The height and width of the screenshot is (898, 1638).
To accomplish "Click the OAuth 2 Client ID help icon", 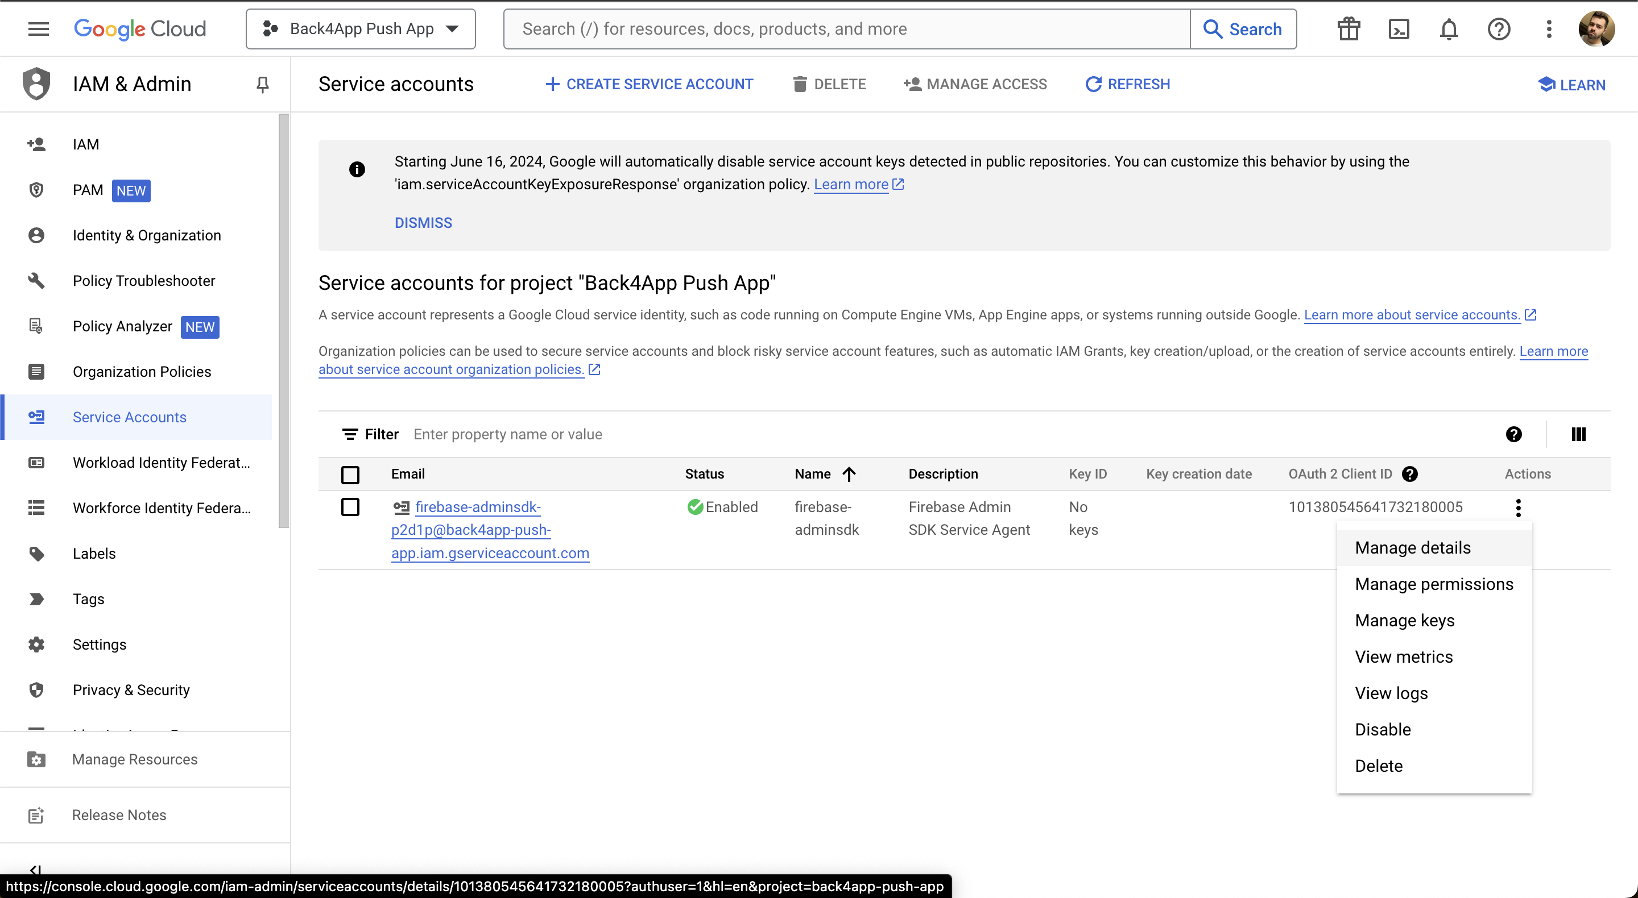I will point(1410,473).
